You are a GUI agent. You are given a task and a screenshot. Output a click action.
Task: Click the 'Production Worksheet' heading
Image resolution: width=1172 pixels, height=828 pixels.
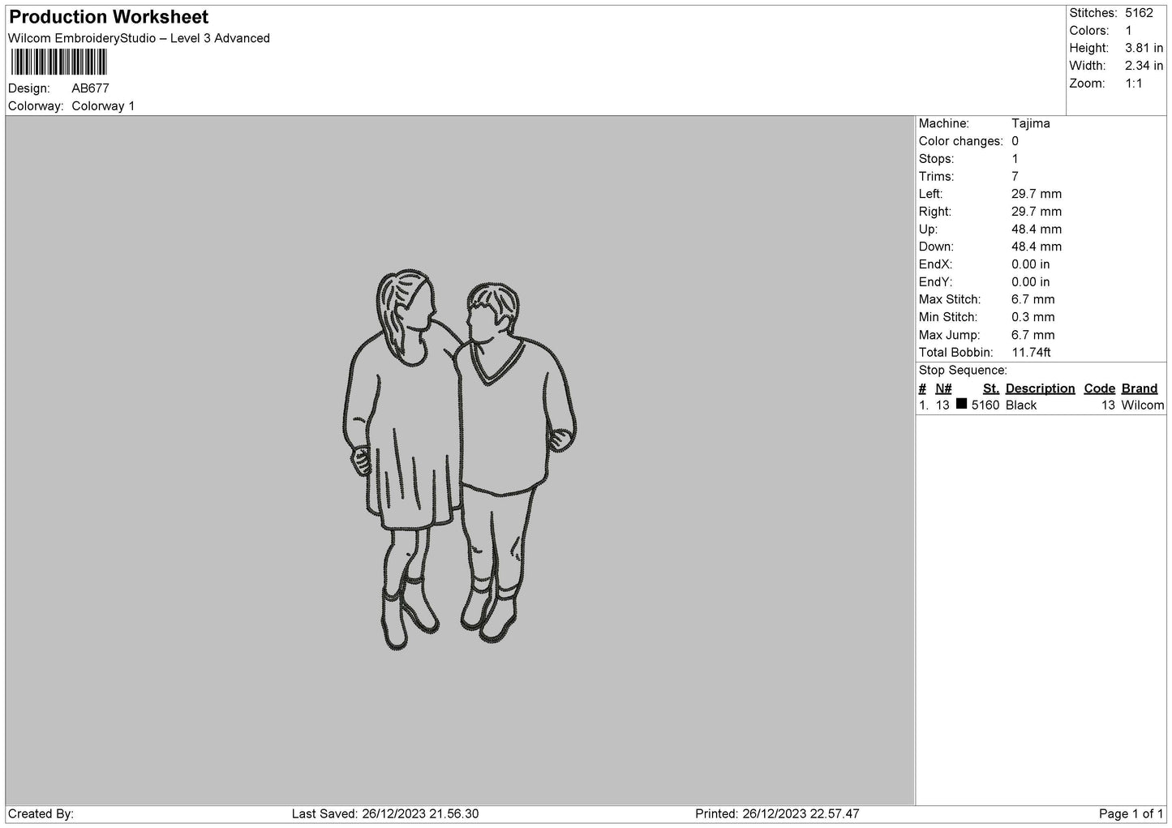click(x=109, y=17)
